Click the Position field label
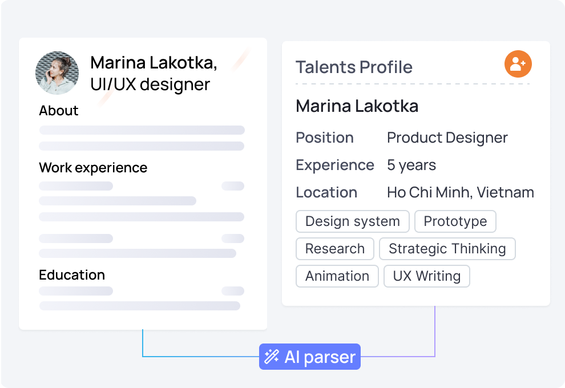 click(325, 138)
